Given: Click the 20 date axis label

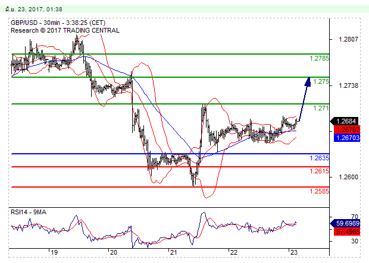Looking at the screenshot, I should (114, 252).
